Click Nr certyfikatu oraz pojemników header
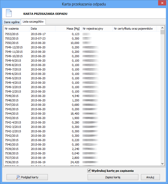This screenshot has width=168, height=184. 134,29
